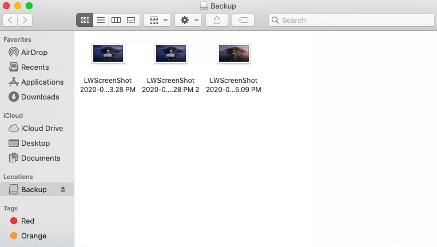This screenshot has width=437, height=247.
Task: Click the Favorites section header
Action: (17, 39)
